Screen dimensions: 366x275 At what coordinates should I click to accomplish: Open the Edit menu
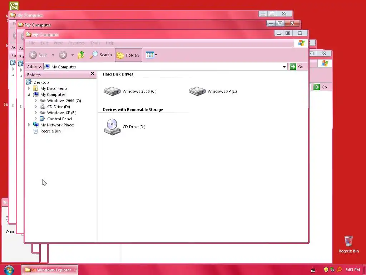click(44, 43)
